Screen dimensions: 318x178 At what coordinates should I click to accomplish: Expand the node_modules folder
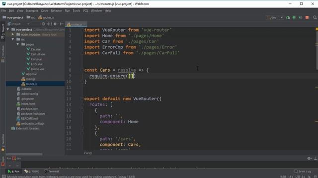[13, 34]
